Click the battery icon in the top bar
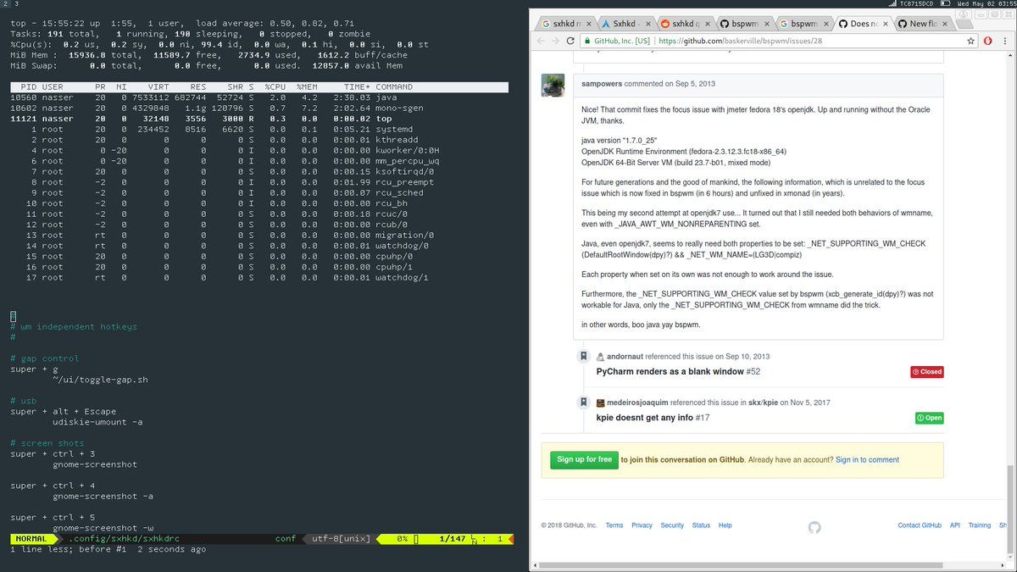This screenshot has width=1017, height=572. pos(946,3)
